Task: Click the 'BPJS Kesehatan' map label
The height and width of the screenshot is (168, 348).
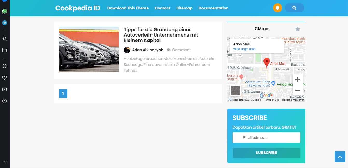Action: coord(240,68)
